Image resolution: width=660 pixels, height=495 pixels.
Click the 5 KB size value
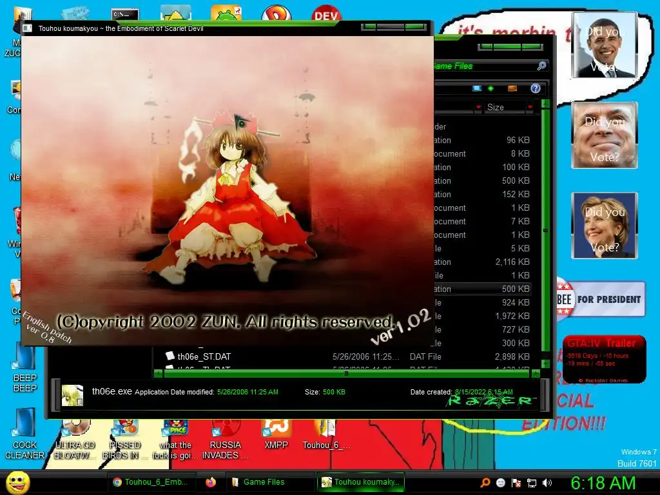[x=520, y=248]
